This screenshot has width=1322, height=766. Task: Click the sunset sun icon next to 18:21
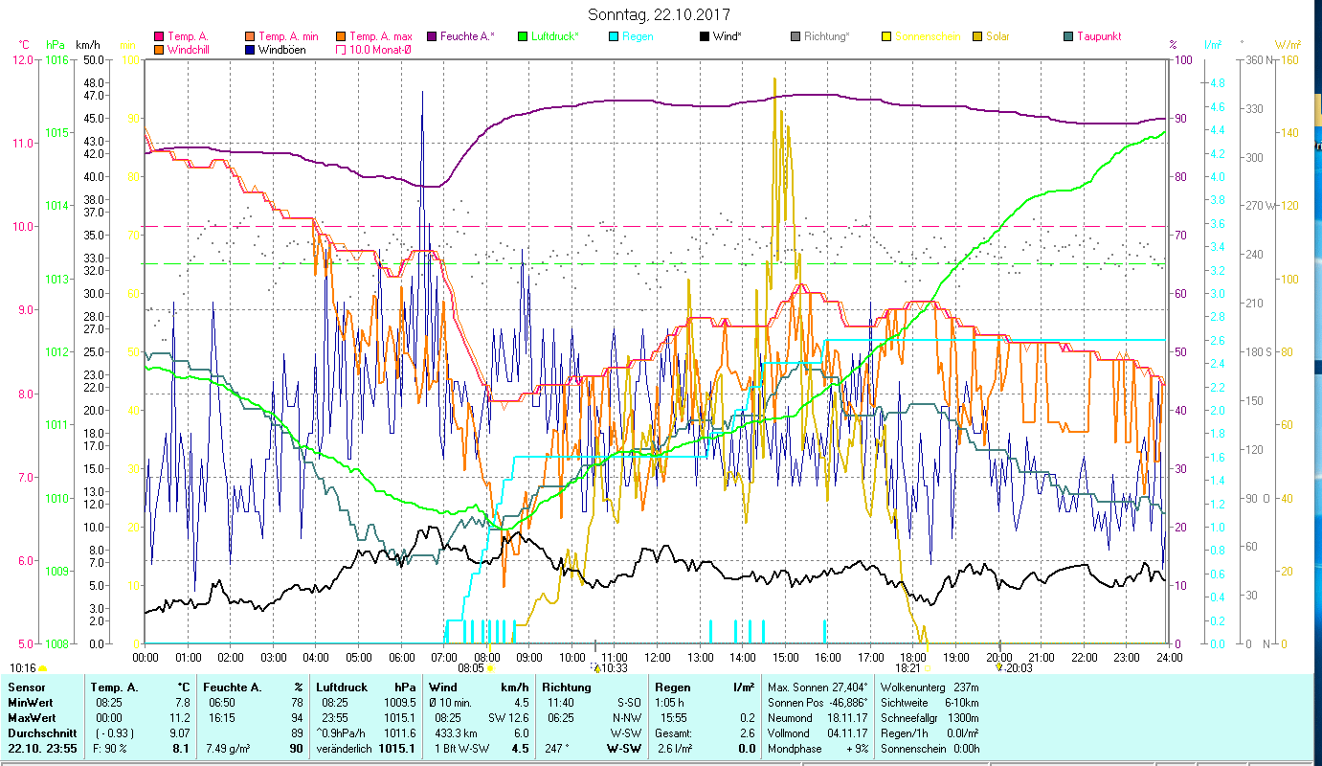tap(926, 668)
